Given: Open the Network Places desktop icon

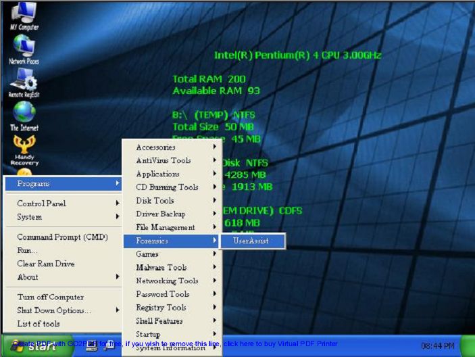Looking at the screenshot, I should pos(24,49).
